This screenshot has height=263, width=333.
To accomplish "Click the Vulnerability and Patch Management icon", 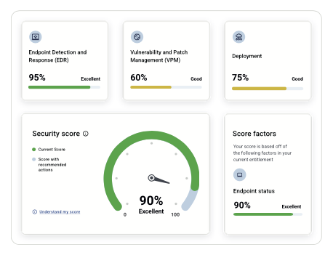I will point(137,37).
